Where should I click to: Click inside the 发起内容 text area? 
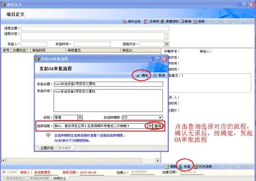pyautogui.click(x=108, y=100)
